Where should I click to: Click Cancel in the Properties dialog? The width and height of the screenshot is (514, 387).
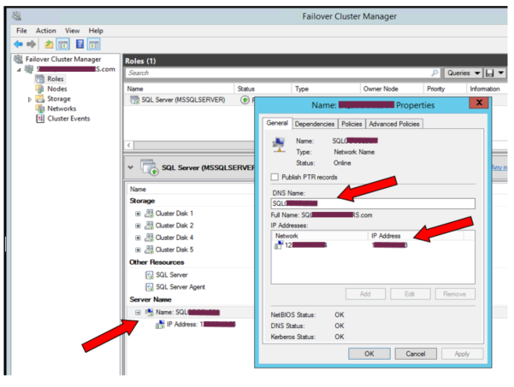(x=416, y=354)
